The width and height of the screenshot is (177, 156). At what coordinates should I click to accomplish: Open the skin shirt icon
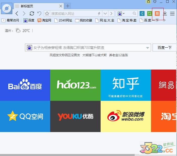(155, 2)
